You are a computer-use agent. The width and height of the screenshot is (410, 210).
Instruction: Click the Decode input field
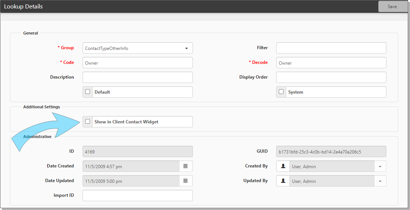[x=331, y=63]
